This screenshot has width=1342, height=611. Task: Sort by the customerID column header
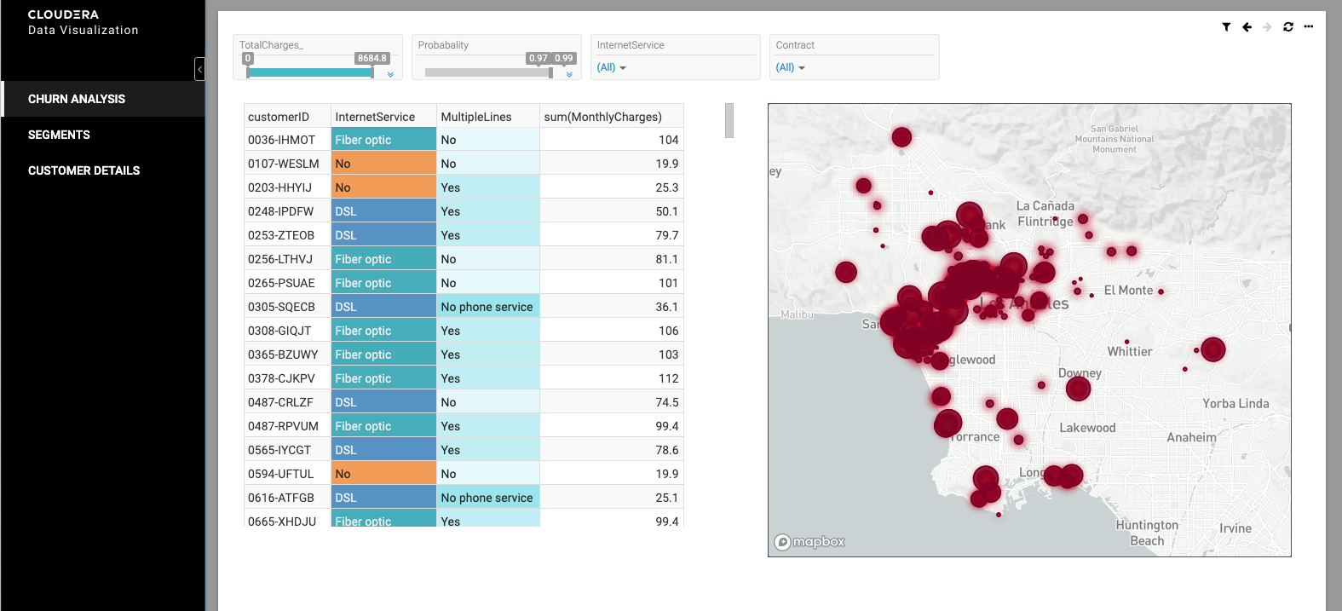287,117
